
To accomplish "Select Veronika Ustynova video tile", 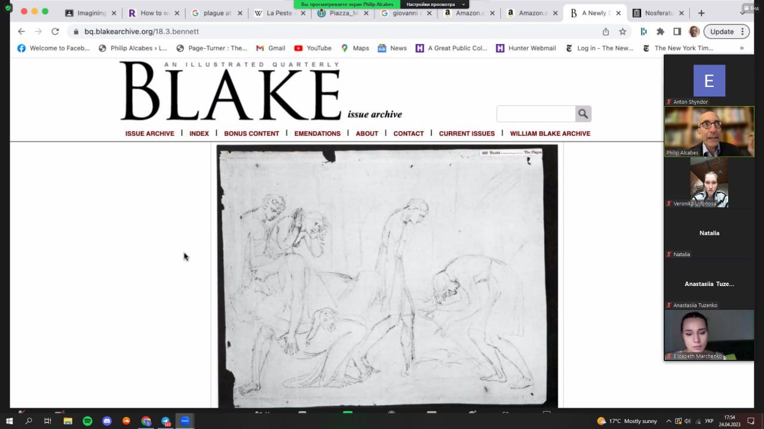I will tap(709, 182).
